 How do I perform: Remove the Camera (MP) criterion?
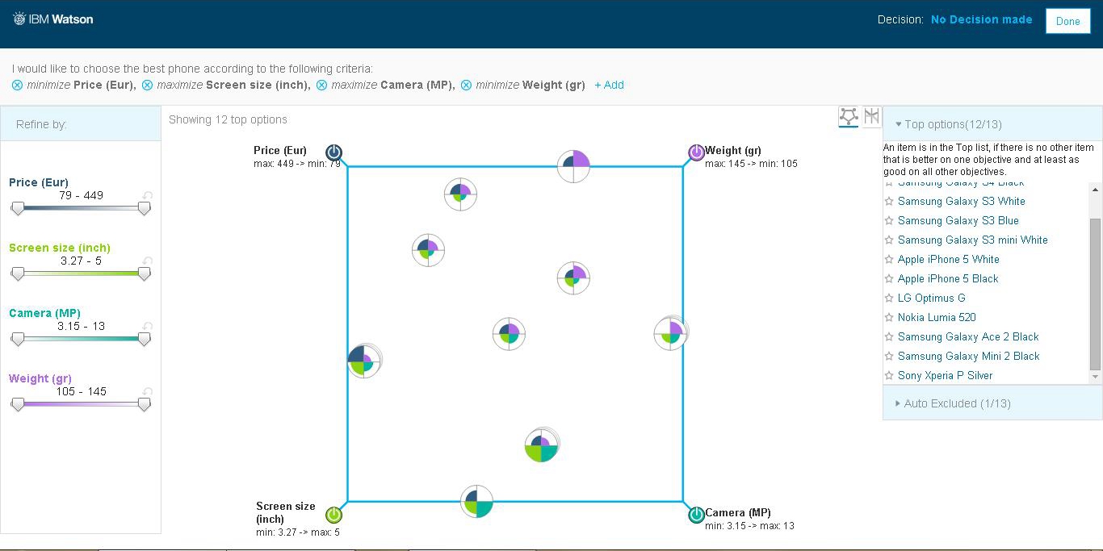(321, 85)
